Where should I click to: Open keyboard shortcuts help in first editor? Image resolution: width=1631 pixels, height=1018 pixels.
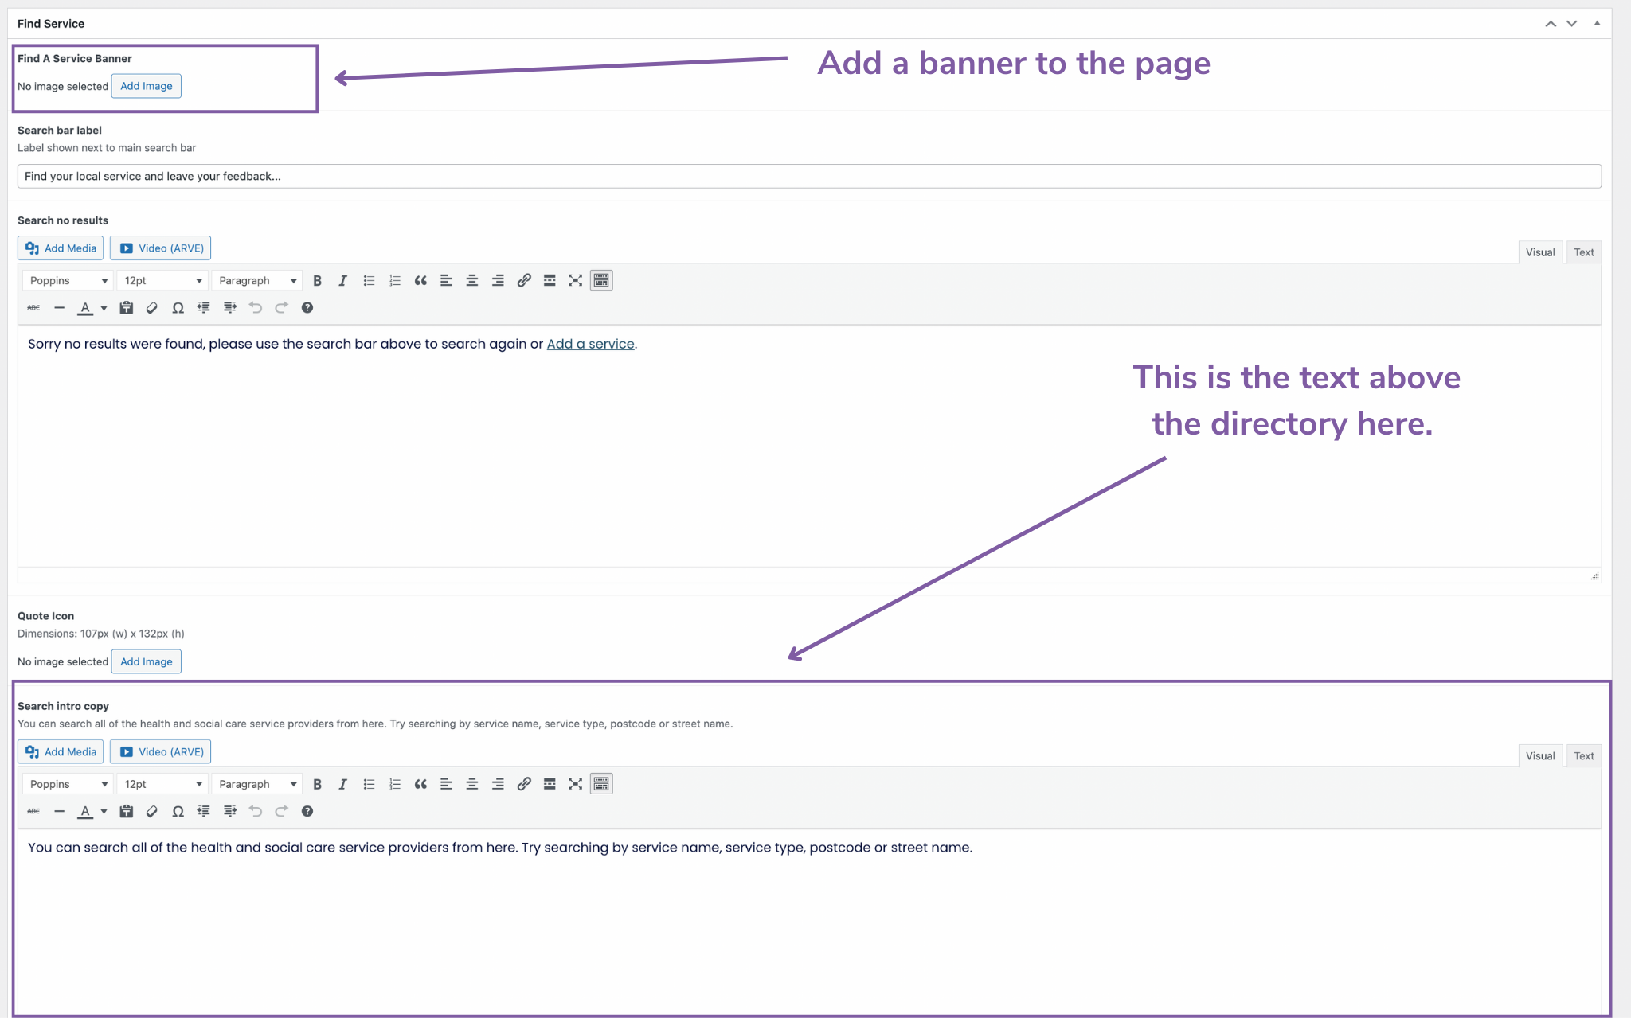(x=307, y=308)
